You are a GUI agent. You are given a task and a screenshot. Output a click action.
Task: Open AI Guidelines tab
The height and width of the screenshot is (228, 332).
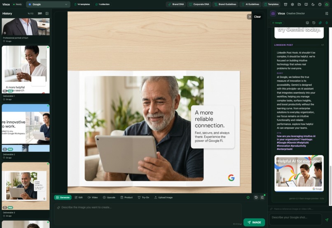[x=250, y=4]
